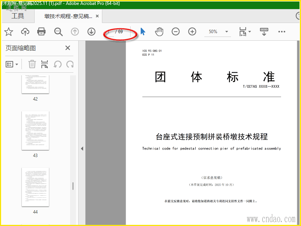The image size is (301, 226).
Task: Click the fit page width icon
Action: coord(243,32)
